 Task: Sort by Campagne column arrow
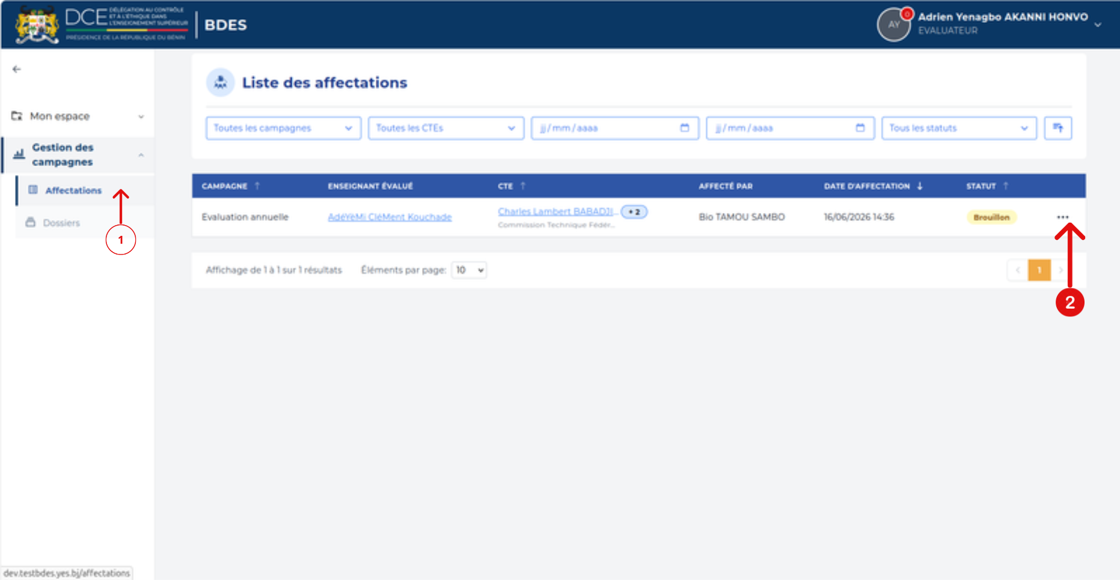[x=257, y=186]
